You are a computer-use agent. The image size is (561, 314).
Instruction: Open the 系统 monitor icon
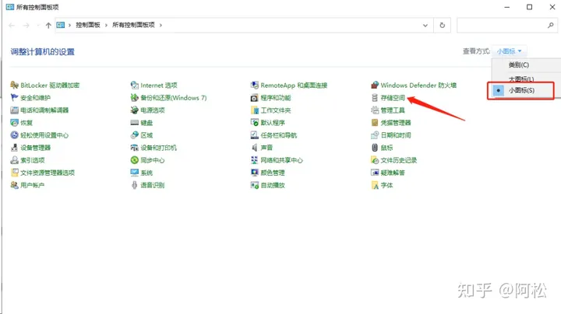pos(135,173)
